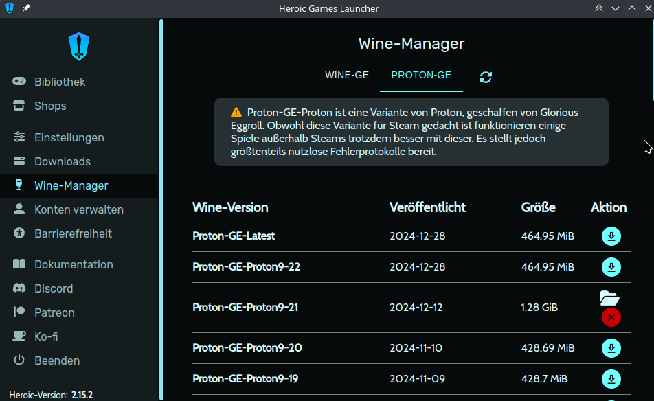Screen dimensions: 654x401
Task: Open install folder of Proton-GE-Proton9-21
Action: click(609, 298)
